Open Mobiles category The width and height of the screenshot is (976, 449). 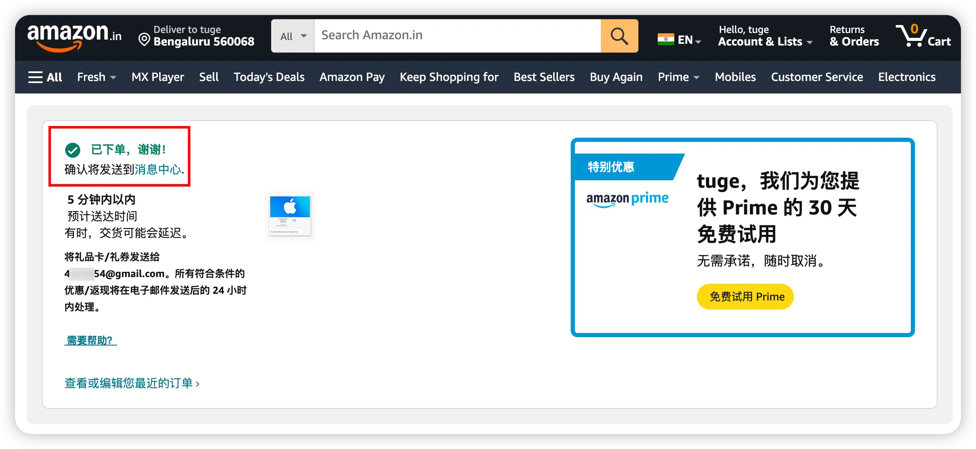735,77
